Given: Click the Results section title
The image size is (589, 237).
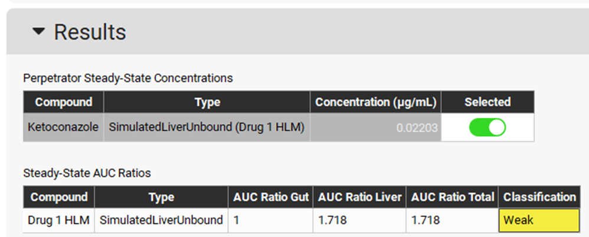Looking at the screenshot, I should tap(90, 32).
